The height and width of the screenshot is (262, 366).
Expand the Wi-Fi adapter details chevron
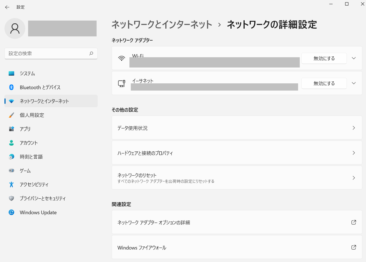[x=353, y=58]
